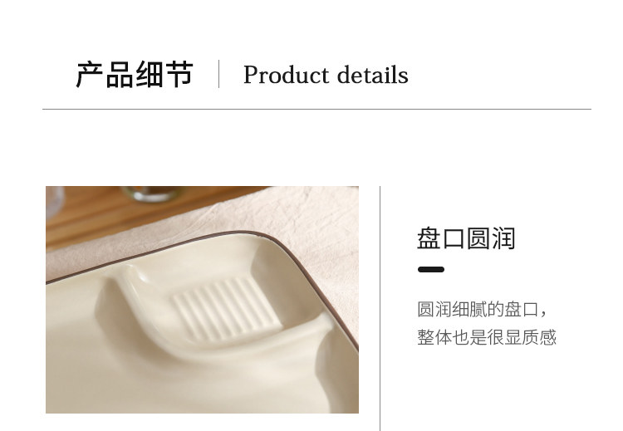The width and height of the screenshot is (623, 431).
Task: Click the ribbed grooved section of the plate
Action: pyautogui.click(x=225, y=308)
